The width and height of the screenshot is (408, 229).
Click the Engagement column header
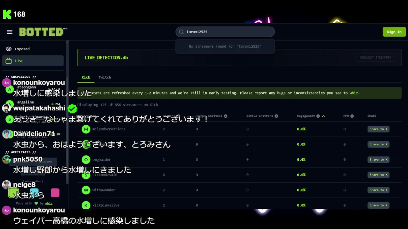point(306,116)
